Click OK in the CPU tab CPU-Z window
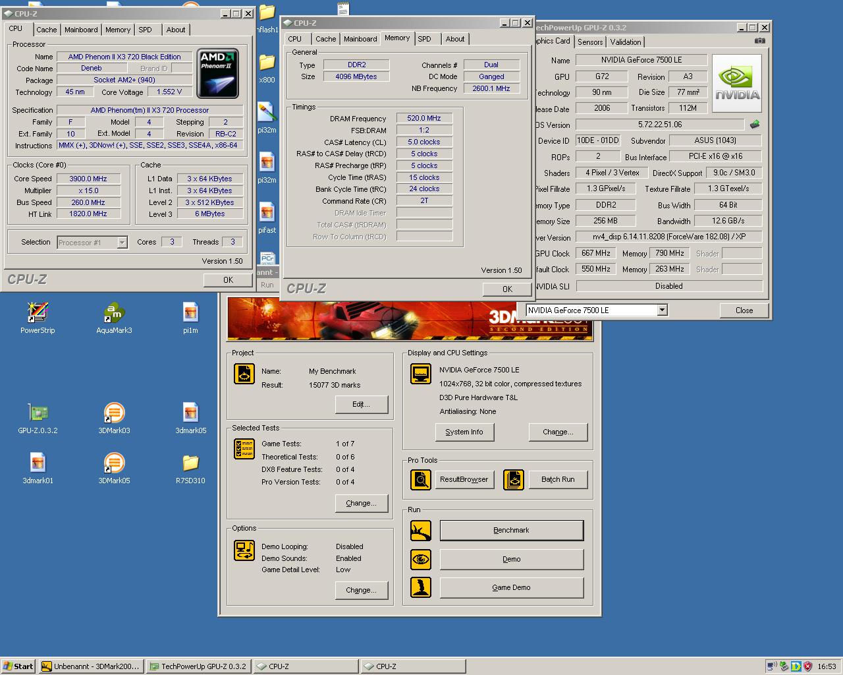This screenshot has width=843, height=675. [x=228, y=280]
